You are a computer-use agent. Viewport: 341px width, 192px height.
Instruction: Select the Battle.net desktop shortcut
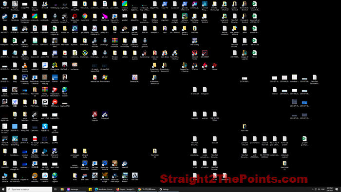tap(45, 152)
